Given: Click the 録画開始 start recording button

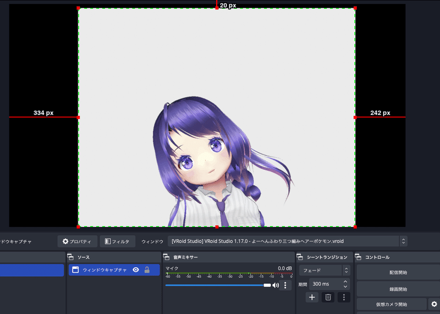Looking at the screenshot, I should tap(398, 289).
